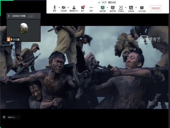The height and width of the screenshot is (128, 170).
Task: Expand the microphone audio options arrow
Action: [59, 7]
